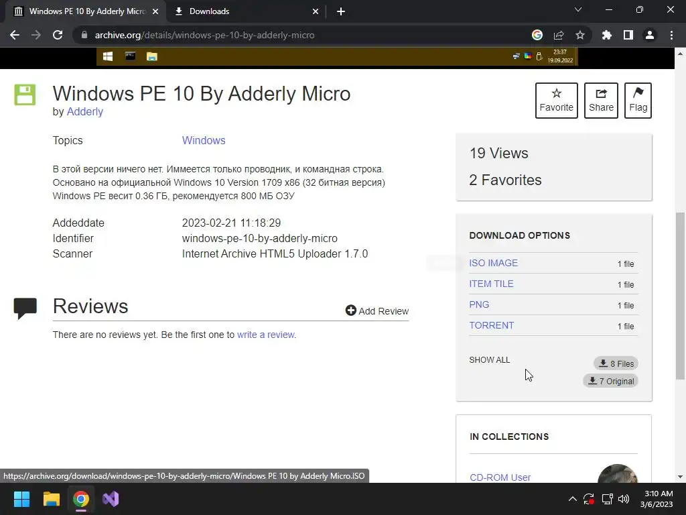Click the Share button
Image resolution: width=686 pixels, height=515 pixels.
pyautogui.click(x=601, y=101)
